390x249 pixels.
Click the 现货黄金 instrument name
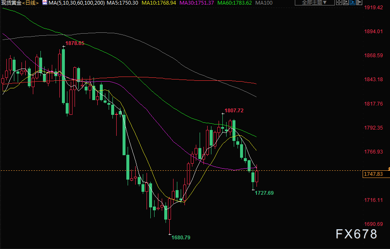(x=11, y=3)
